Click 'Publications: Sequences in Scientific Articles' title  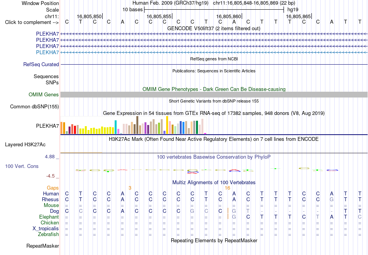[214, 71]
